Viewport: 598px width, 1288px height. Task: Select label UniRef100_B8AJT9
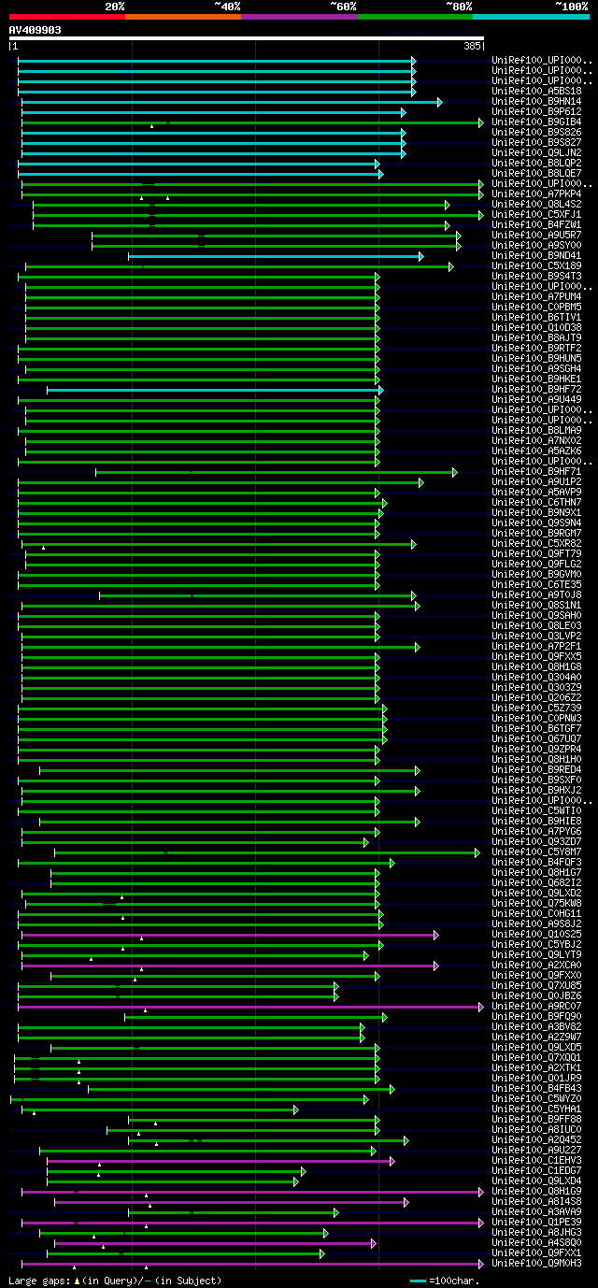[x=538, y=338]
